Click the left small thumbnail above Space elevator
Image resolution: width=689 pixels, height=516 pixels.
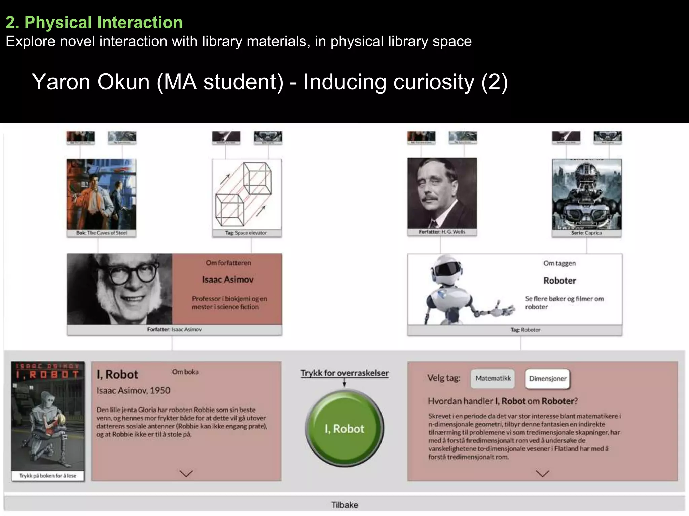226,138
